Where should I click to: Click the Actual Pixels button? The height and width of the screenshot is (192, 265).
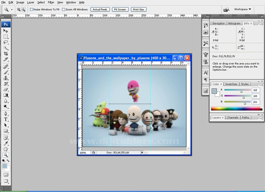click(100, 10)
